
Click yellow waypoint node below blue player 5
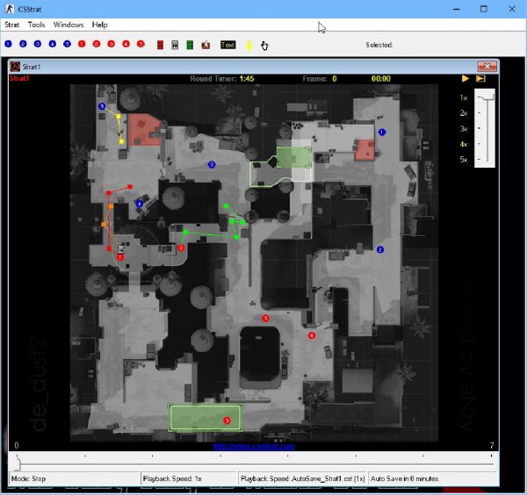point(119,117)
